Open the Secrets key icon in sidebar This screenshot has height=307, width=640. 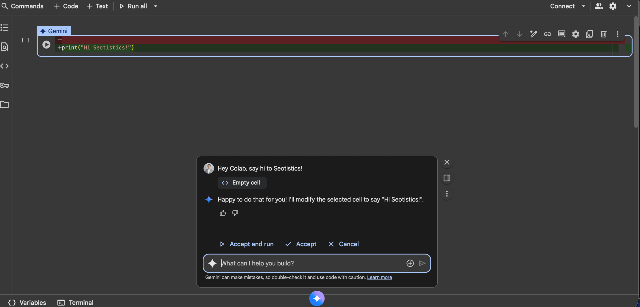5,85
